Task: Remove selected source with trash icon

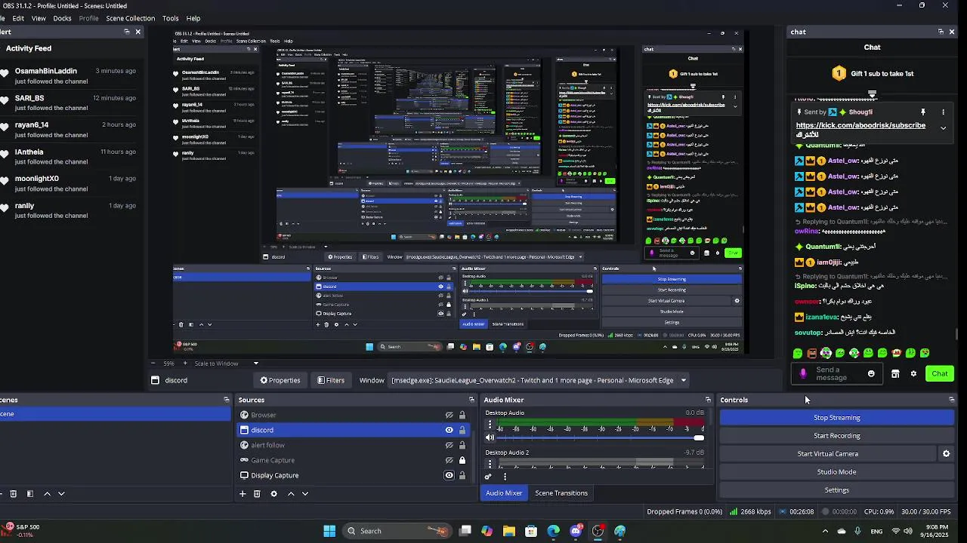Action: click(x=257, y=494)
